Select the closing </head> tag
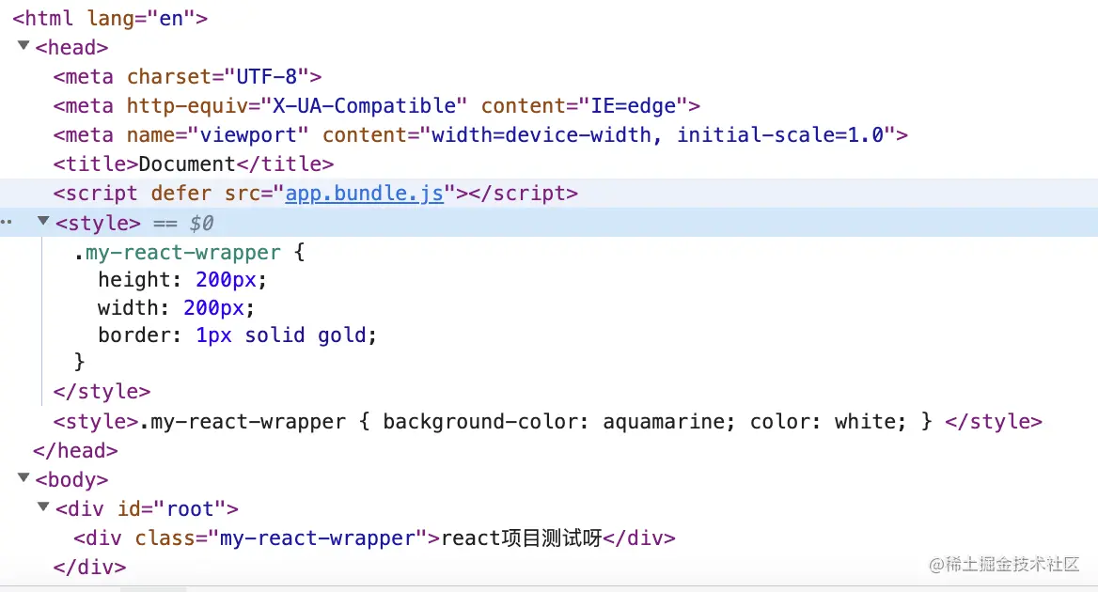This screenshot has width=1098, height=592. click(x=75, y=451)
